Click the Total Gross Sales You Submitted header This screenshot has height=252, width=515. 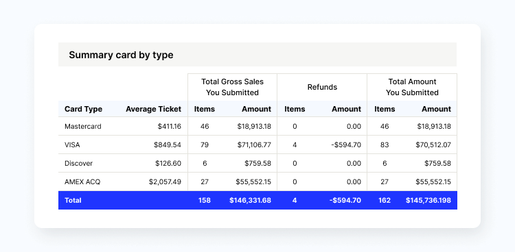(x=232, y=87)
